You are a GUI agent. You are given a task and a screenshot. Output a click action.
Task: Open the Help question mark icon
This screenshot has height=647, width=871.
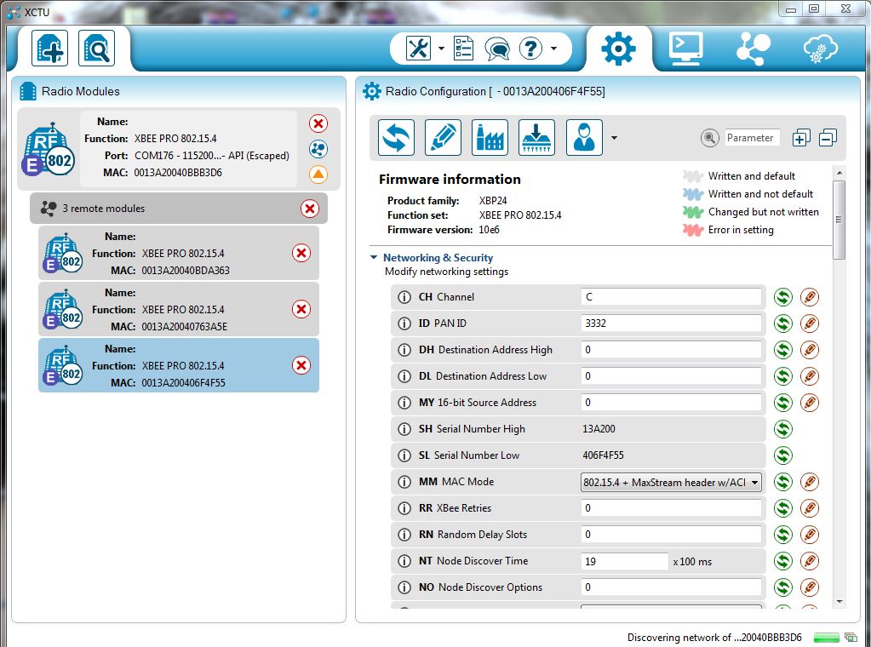pos(530,49)
